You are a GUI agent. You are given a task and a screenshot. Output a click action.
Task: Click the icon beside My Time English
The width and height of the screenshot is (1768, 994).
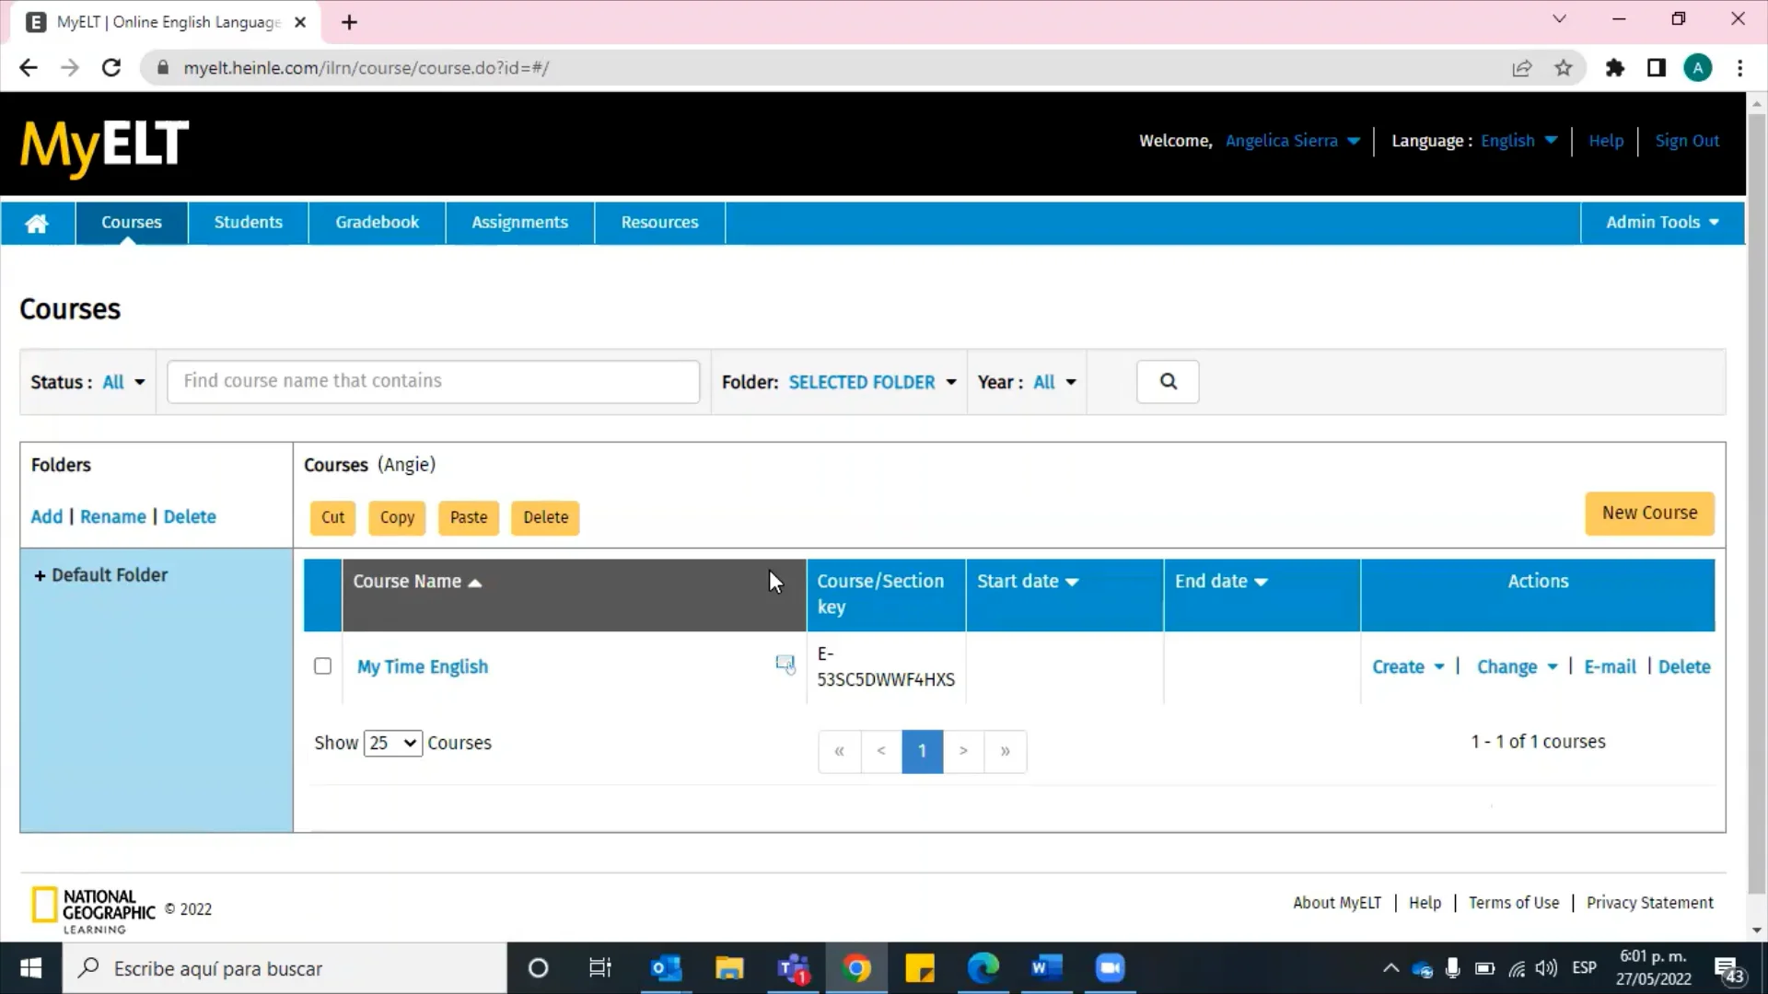(x=785, y=665)
